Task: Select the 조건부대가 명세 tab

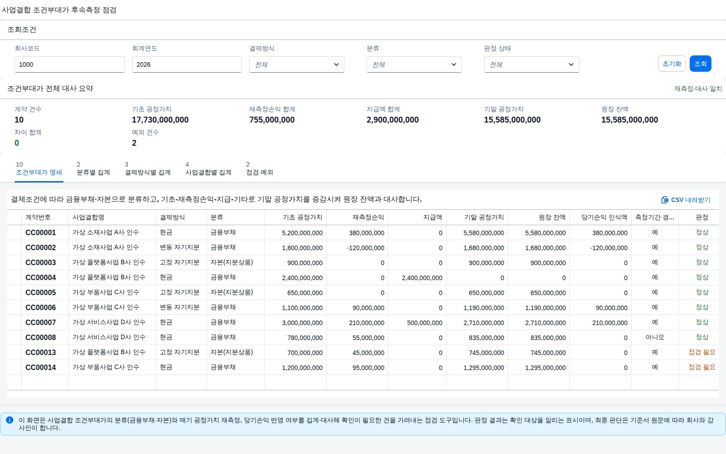Action: 39,168
